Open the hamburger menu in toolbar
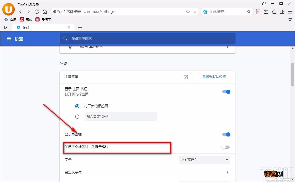 [x=290, y=12]
